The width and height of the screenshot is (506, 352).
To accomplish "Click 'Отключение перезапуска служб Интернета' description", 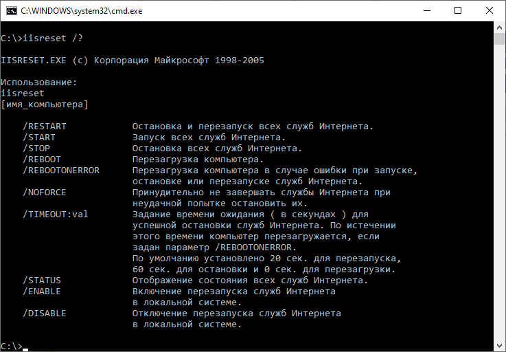I will point(237,313).
